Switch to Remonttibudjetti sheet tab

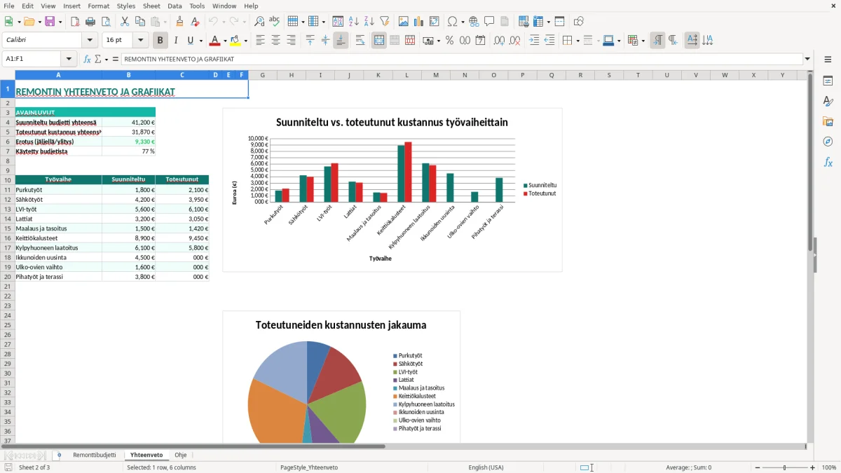click(x=95, y=455)
